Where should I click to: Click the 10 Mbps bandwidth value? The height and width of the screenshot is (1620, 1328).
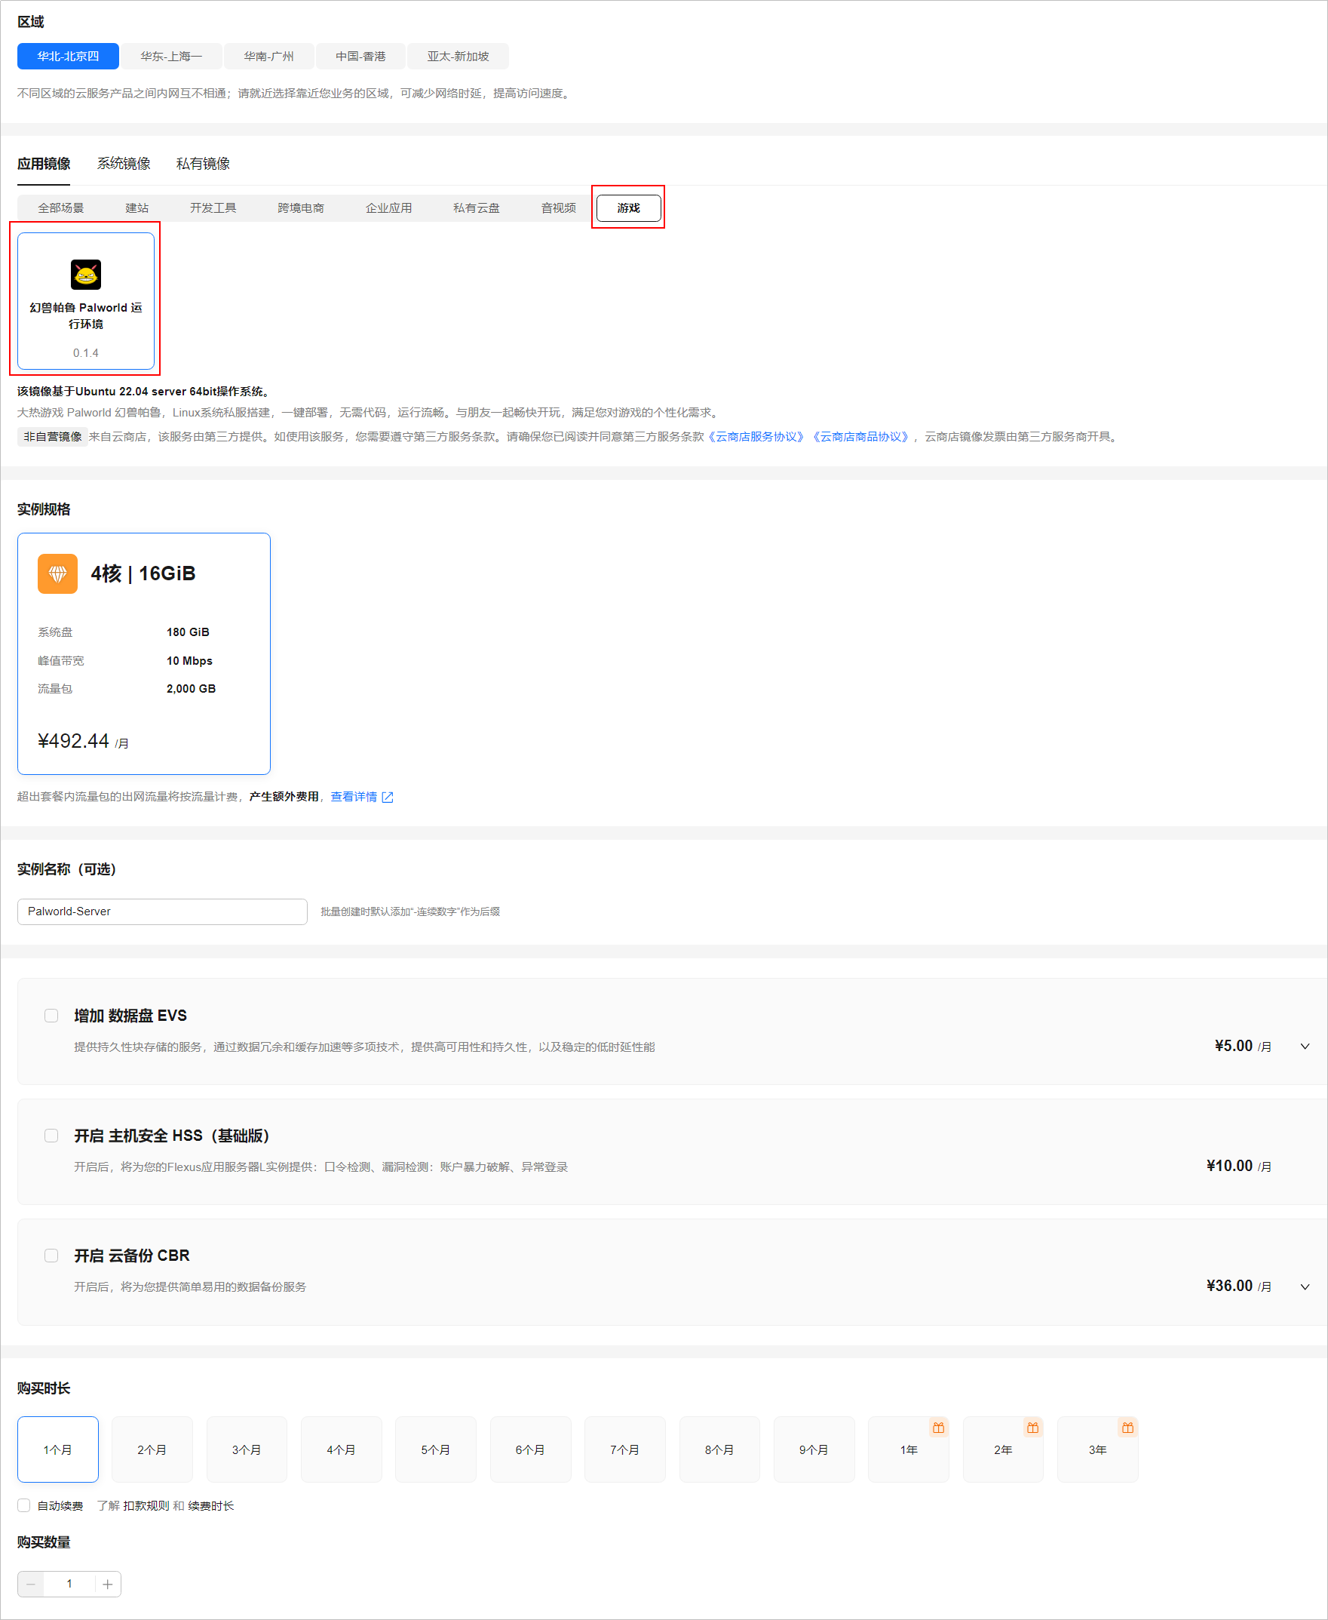click(x=190, y=660)
